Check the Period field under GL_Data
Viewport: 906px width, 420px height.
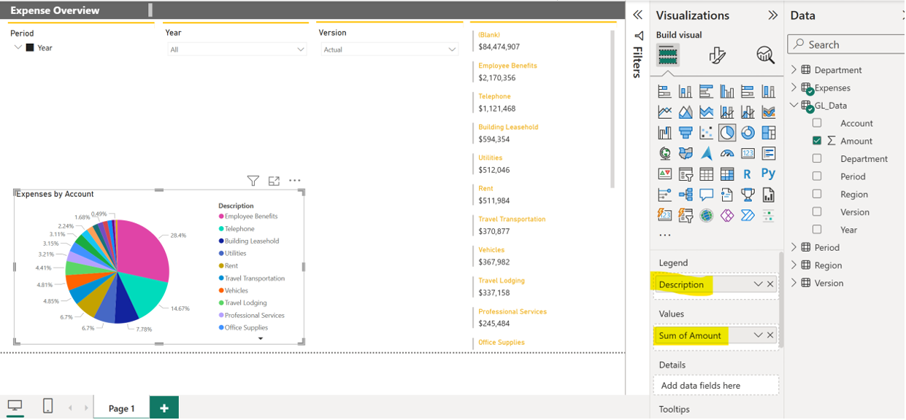[817, 176]
